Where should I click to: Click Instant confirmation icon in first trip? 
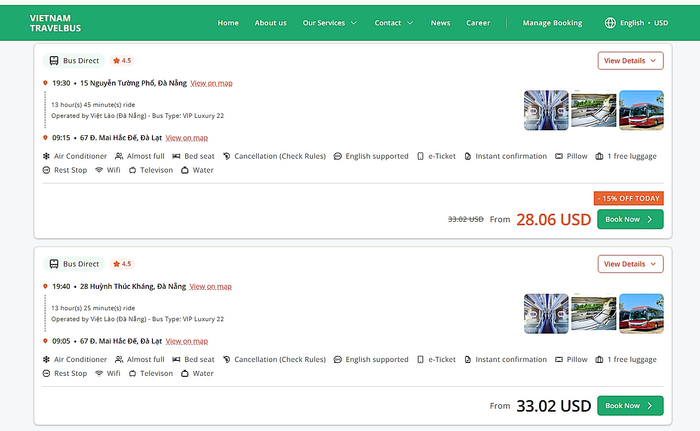[x=468, y=156]
